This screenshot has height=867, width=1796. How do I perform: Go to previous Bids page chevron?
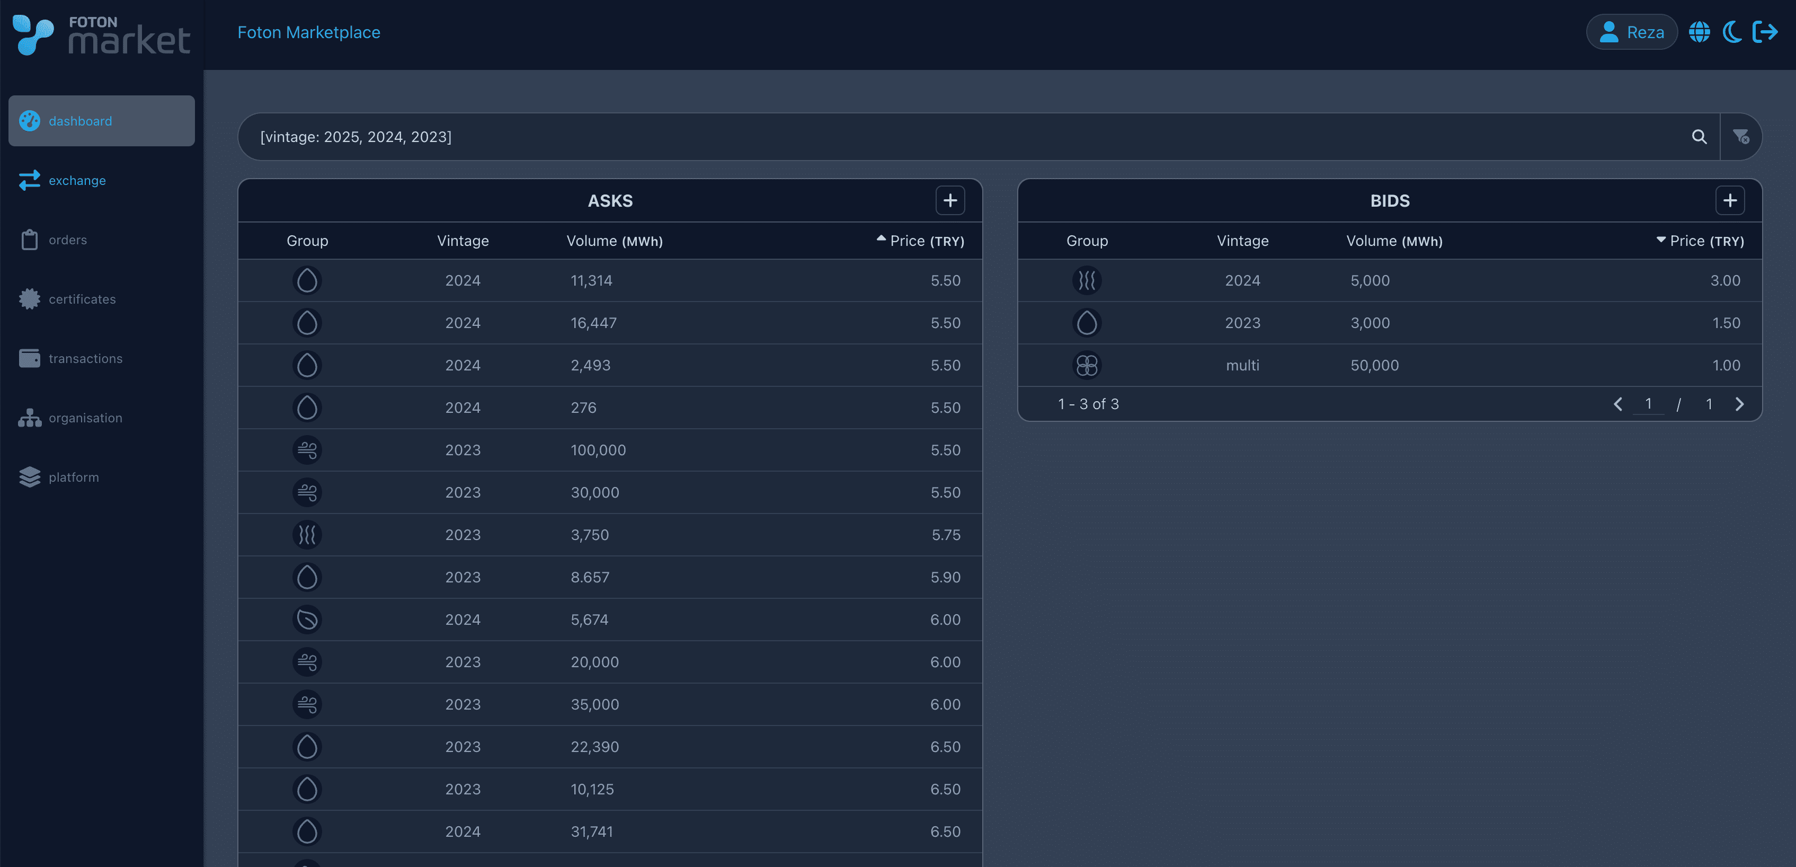[1617, 404]
